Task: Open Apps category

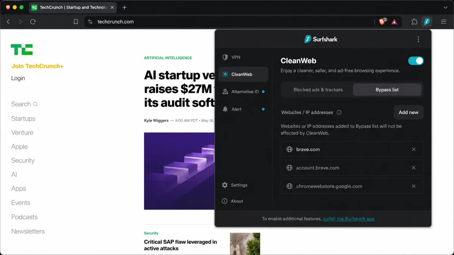Action: [x=19, y=189]
